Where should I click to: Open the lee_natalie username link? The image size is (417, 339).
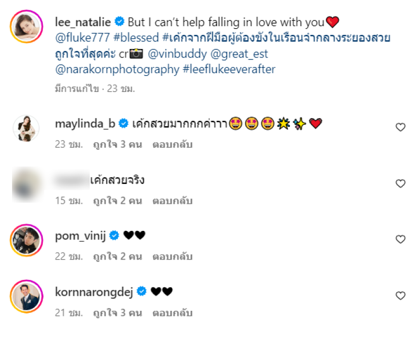[83, 22]
